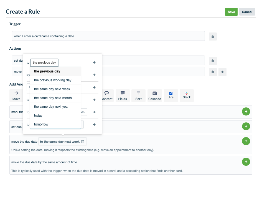This screenshot has width=257, height=211.
Task: Open the Slack action category
Action: (187, 96)
